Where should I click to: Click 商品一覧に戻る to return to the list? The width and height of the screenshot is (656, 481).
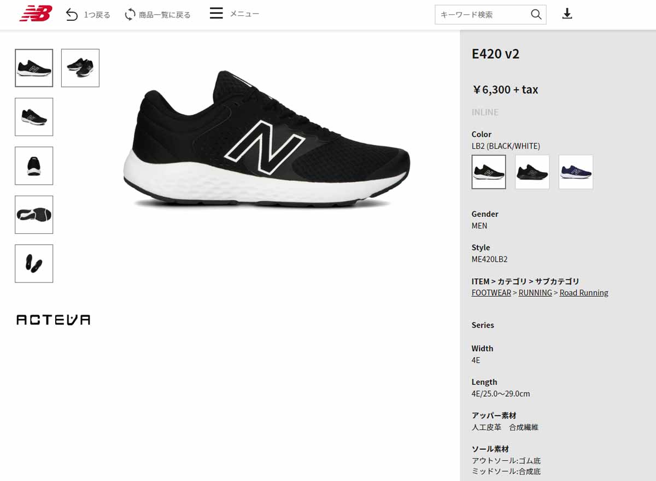coord(165,15)
